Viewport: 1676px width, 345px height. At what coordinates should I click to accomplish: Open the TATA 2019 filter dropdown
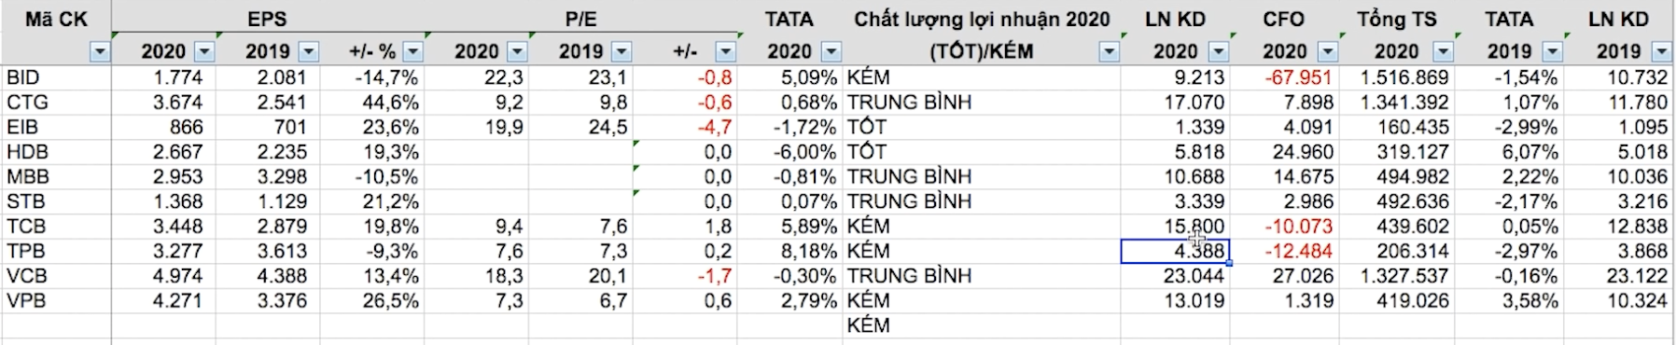tap(1552, 52)
